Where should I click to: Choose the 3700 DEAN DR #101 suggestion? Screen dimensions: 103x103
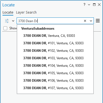coord(55,43)
